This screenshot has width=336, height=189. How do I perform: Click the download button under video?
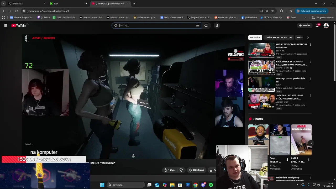coord(212,170)
